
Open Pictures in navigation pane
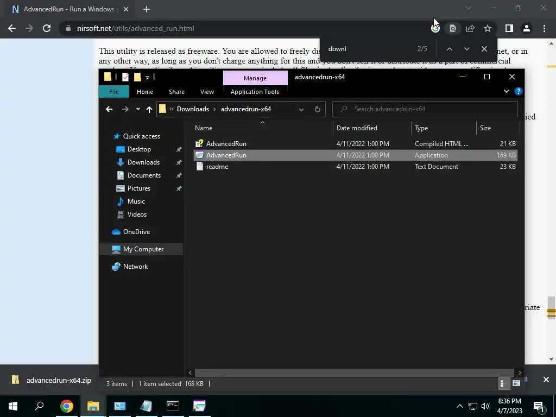(x=138, y=188)
